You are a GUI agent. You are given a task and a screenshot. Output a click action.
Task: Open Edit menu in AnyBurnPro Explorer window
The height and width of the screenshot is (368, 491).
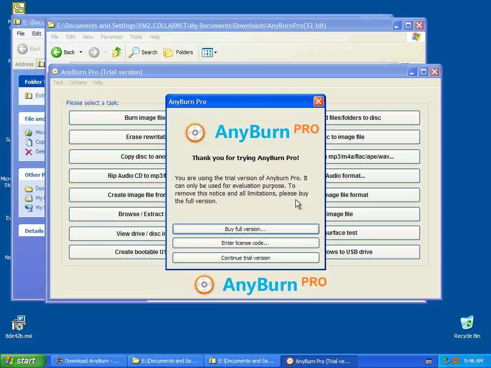tap(70, 37)
